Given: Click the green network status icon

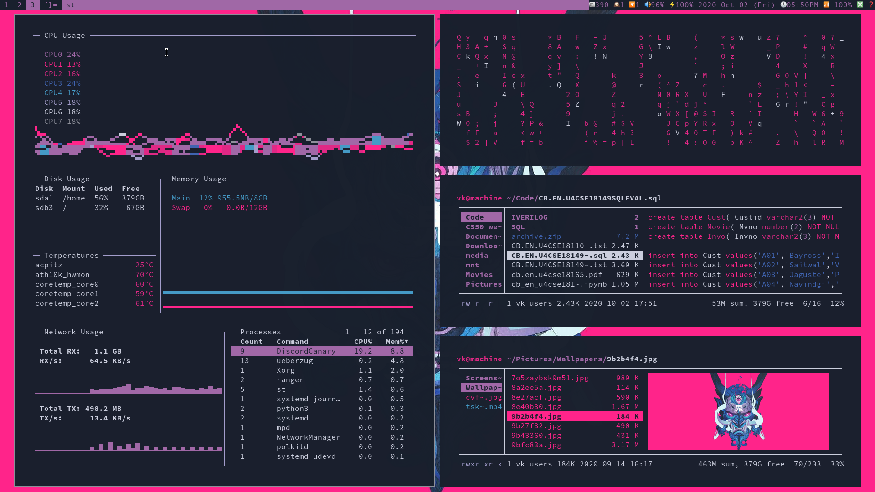Looking at the screenshot, I should pyautogui.click(x=860, y=6).
